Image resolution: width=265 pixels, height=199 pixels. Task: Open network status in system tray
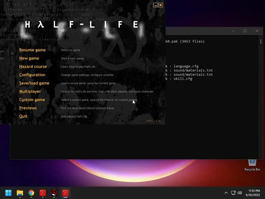[x=233, y=193]
